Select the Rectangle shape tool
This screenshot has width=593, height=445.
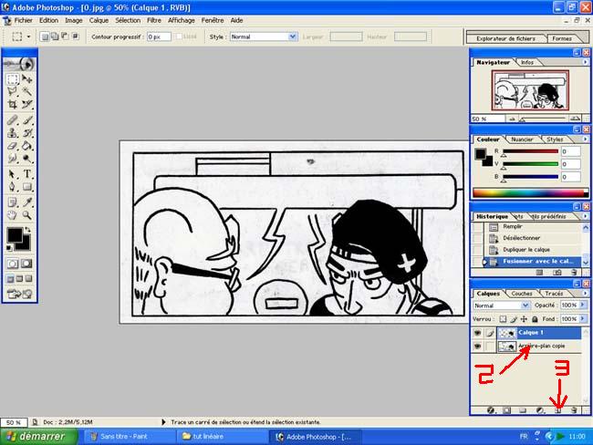pyautogui.click(x=26, y=187)
